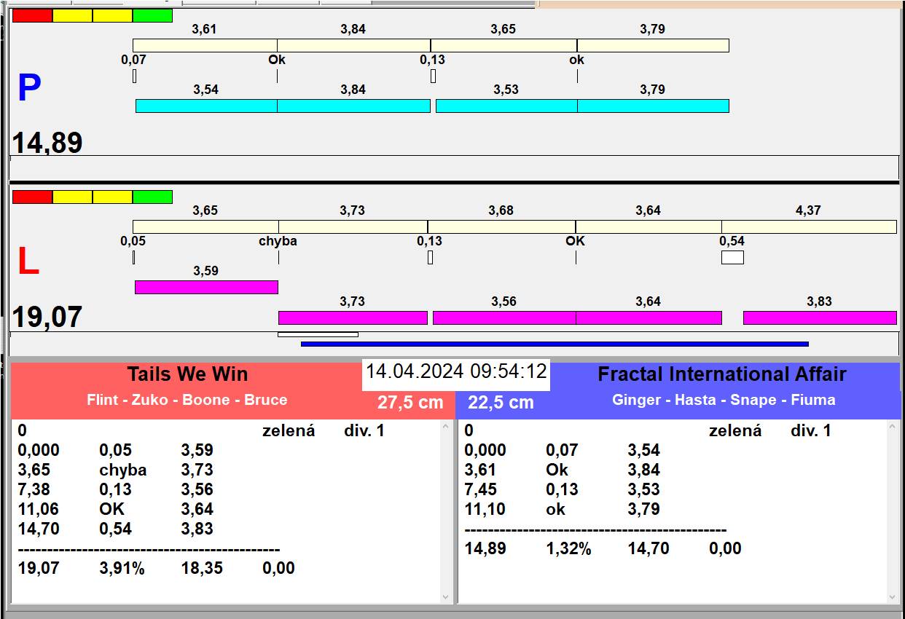Click the 0,54 pass marker box in lane L
Image resolution: width=905 pixels, height=619 pixels.
pyautogui.click(x=732, y=257)
